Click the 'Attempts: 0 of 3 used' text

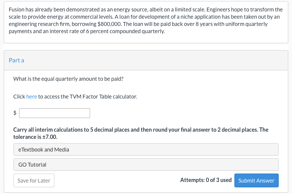[x=206, y=180]
